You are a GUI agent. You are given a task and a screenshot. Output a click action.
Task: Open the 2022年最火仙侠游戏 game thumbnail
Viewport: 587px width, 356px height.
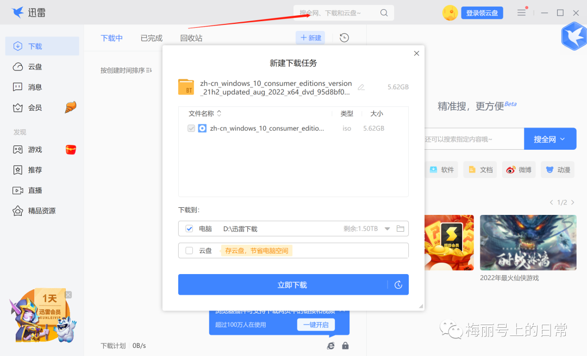[528, 243]
